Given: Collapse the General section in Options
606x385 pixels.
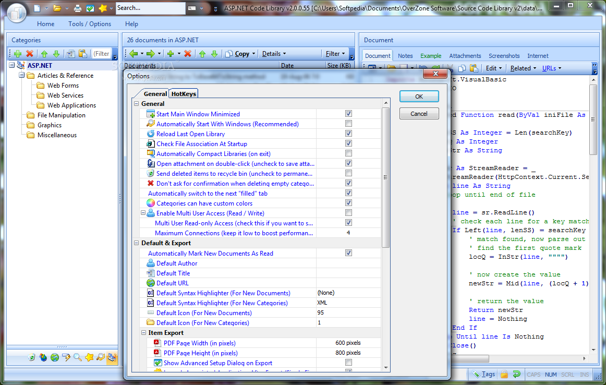Looking at the screenshot, I should [x=137, y=104].
